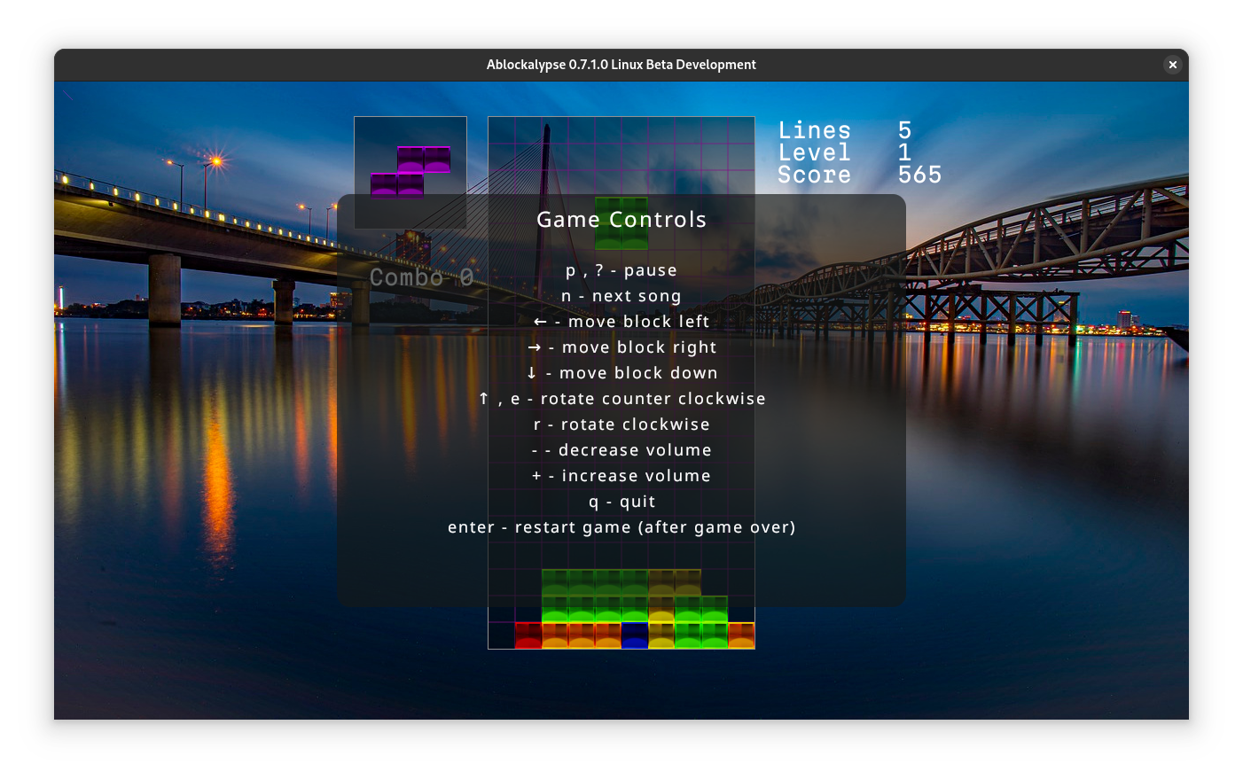Click the "increase volume" line
This screenshot has height=779, width=1243.
click(x=621, y=476)
